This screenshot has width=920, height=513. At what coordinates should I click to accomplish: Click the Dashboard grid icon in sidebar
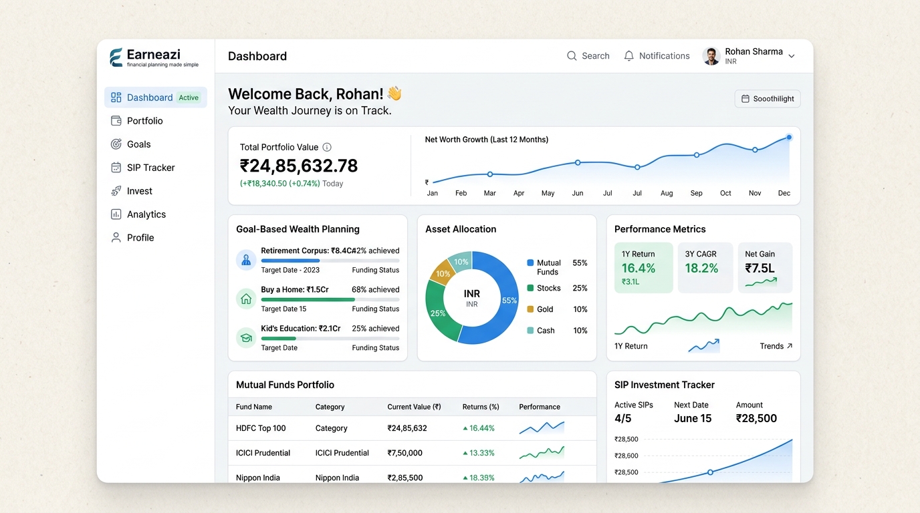pyautogui.click(x=116, y=98)
